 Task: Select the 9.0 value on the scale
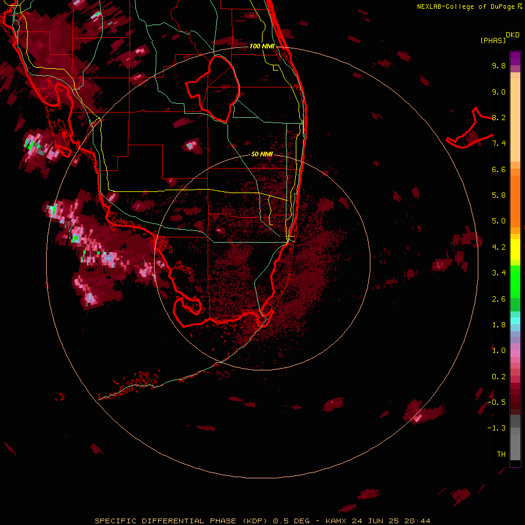(499, 92)
